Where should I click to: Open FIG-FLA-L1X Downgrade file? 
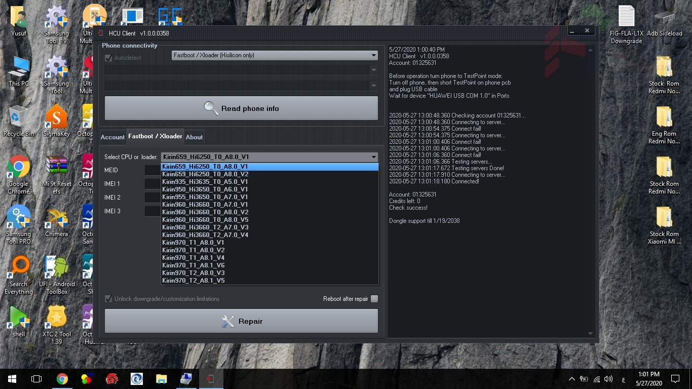tap(627, 24)
